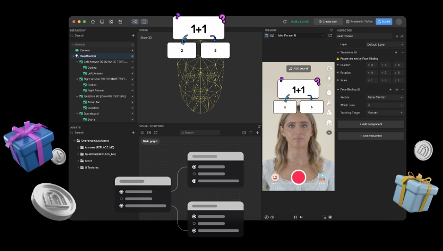Screen dimensions: 443x251
Task: Open the Layer dropdown showing Default Layer
Action: pos(385,44)
